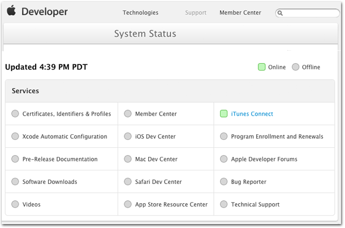This screenshot has height=228, width=345.
Task: Click status dot beside iOS Dev Center
Action: (x=128, y=136)
